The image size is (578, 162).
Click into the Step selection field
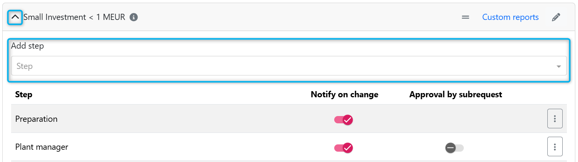284,66
